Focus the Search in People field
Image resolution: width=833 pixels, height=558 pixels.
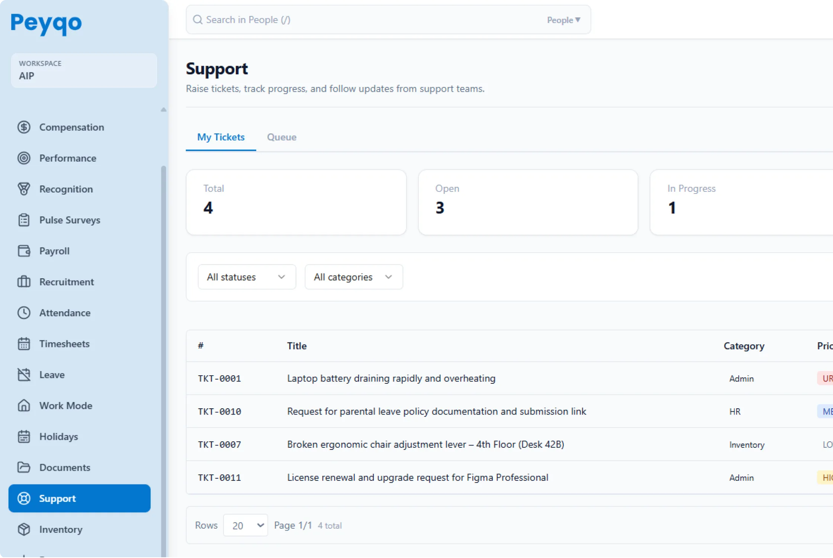[x=388, y=20]
